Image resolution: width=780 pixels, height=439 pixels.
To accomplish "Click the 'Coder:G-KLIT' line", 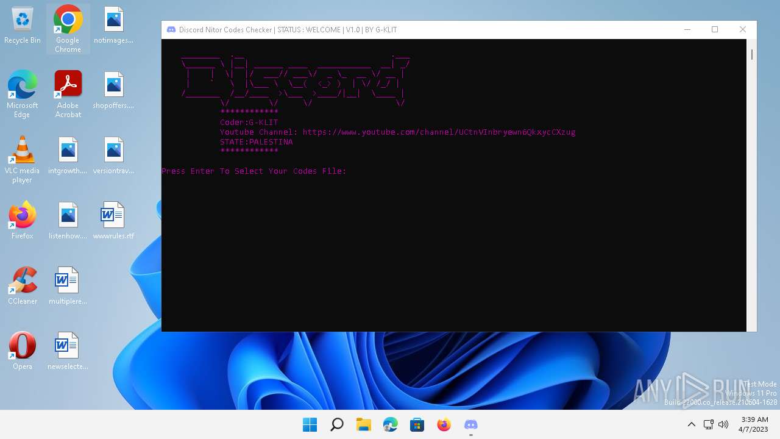I will tap(249, 122).
